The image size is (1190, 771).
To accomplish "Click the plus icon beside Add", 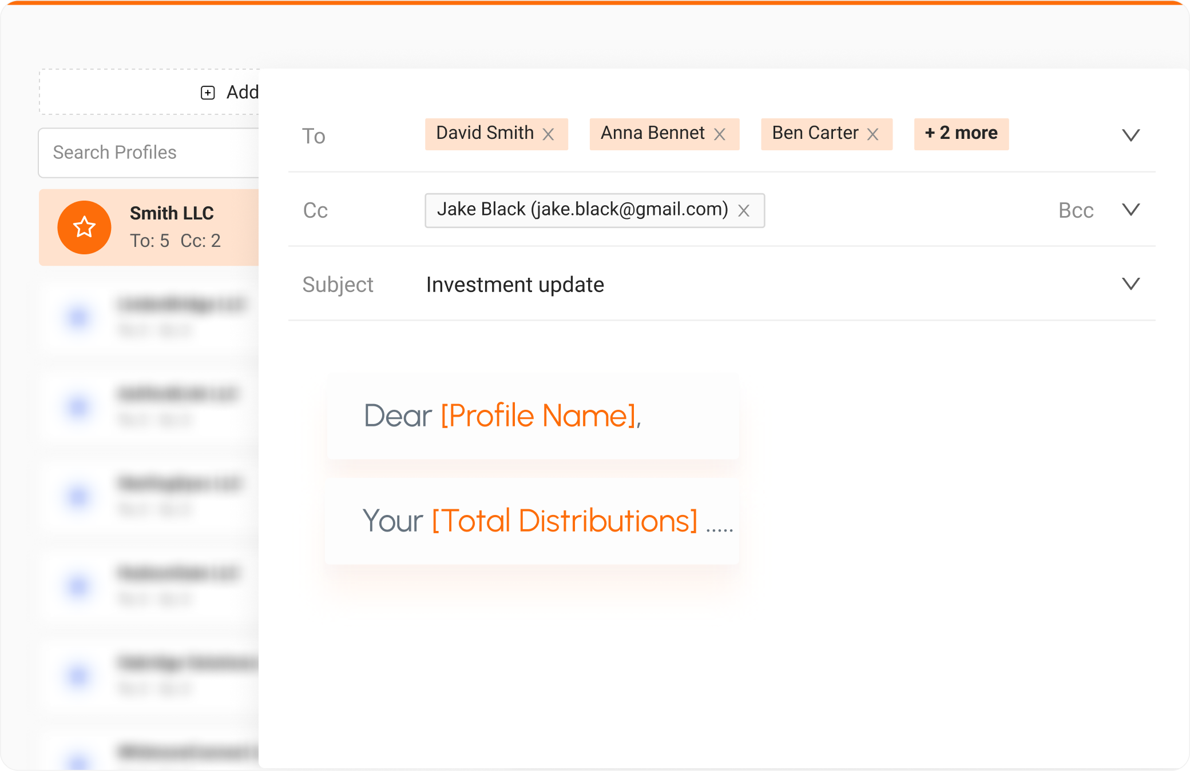I will click(x=208, y=93).
